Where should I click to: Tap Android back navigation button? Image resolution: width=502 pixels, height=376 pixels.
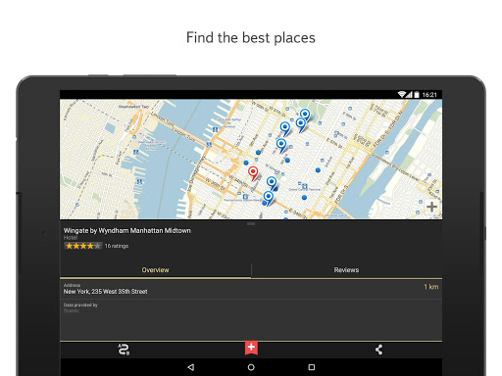coord(191,367)
